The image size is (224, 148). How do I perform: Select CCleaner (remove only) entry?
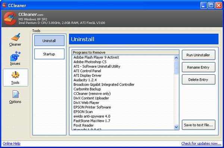[x=92, y=94]
